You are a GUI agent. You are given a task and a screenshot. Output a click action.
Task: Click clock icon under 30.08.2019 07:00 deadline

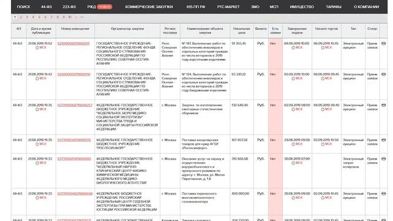click(x=294, y=163)
